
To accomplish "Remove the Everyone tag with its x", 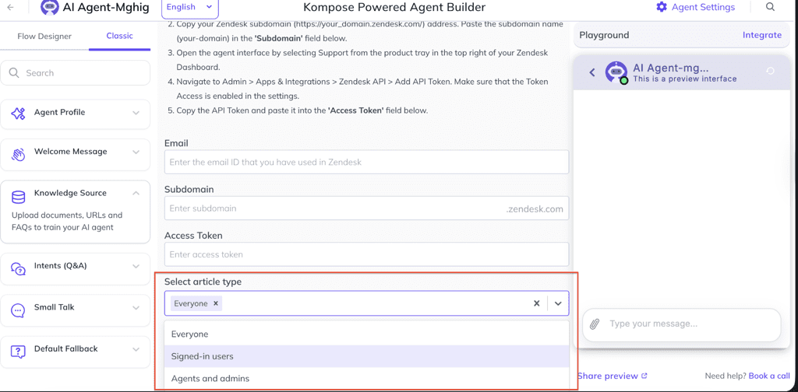I will pos(216,303).
